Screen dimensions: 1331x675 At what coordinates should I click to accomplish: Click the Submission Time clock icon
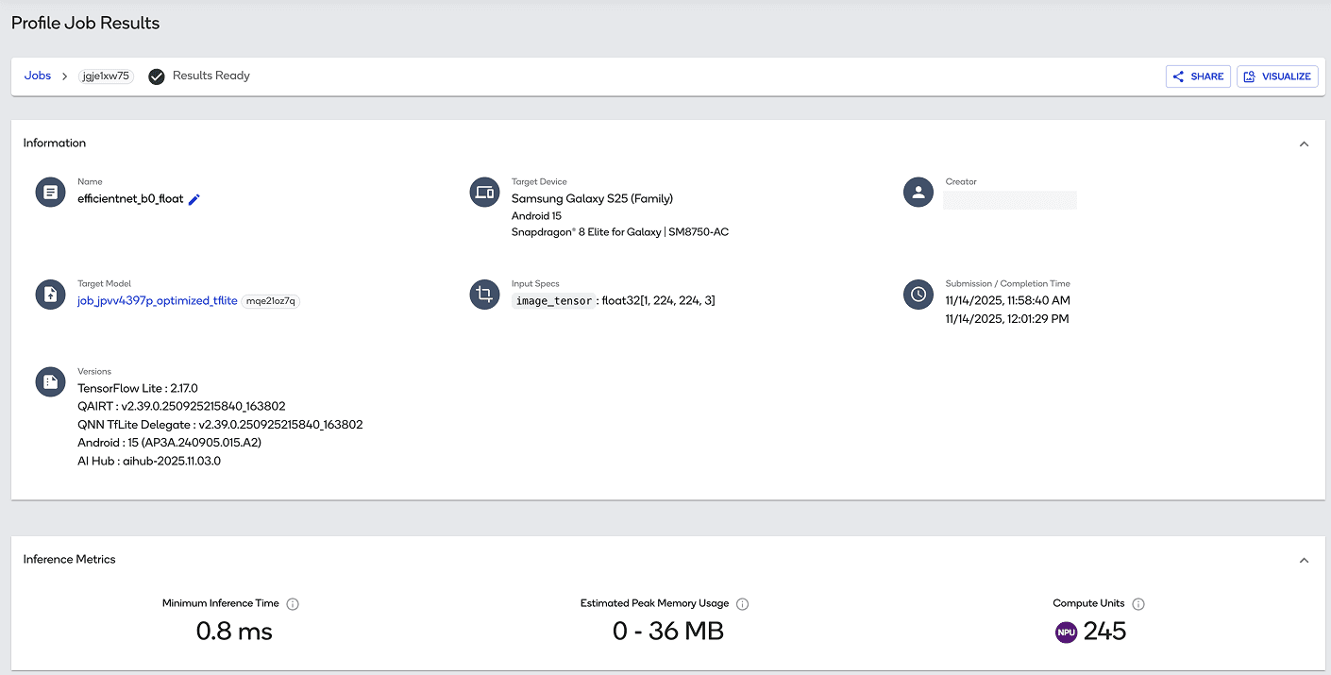(x=918, y=294)
